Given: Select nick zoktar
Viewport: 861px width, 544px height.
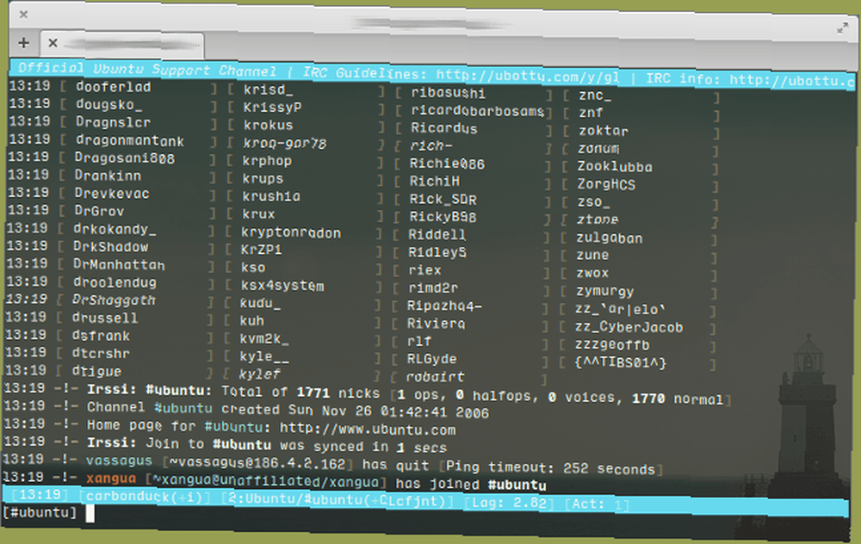Looking at the screenshot, I should click(x=604, y=131).
